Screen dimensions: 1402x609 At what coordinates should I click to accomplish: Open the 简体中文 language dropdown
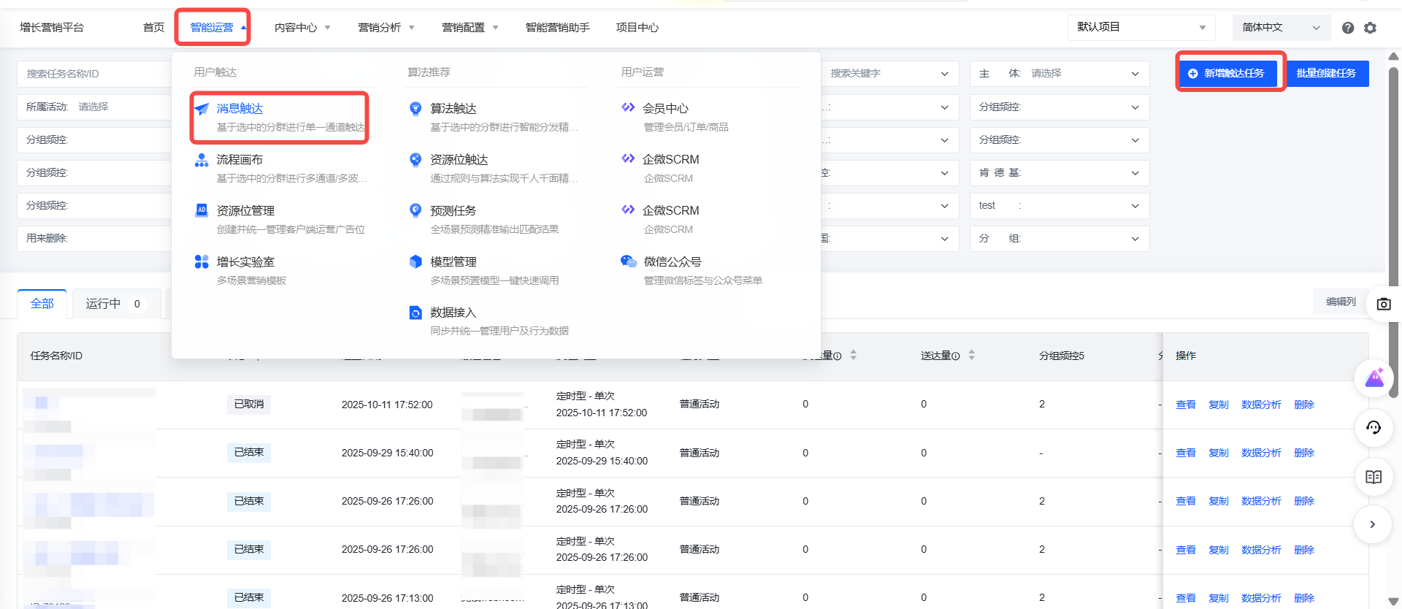point(1281,28)
